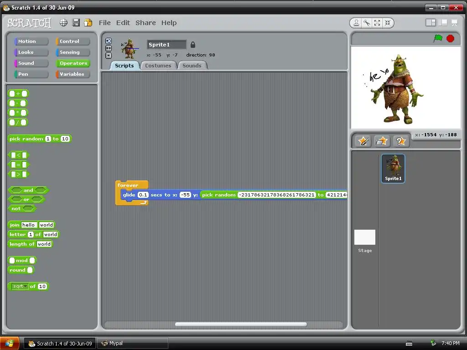Viewport: 467px width, 350px height.
Task: Select the shrink sprite tool
Action: 388,23
